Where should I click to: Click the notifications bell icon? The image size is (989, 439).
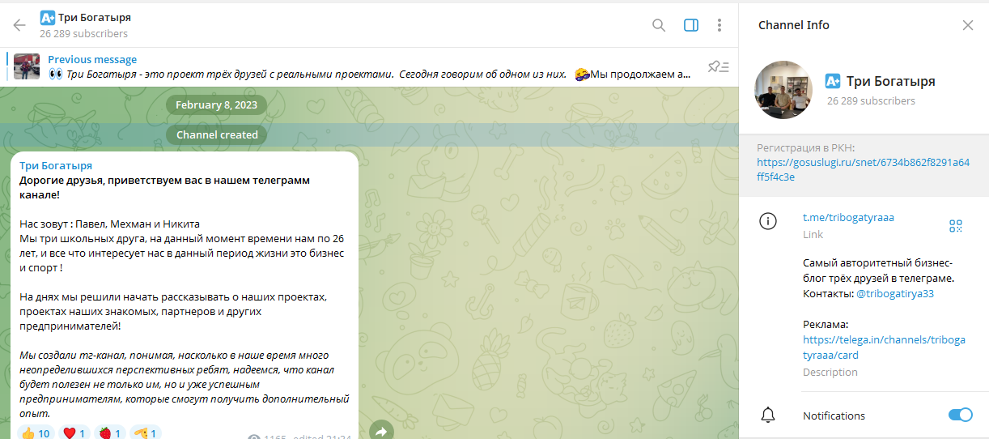768,415
